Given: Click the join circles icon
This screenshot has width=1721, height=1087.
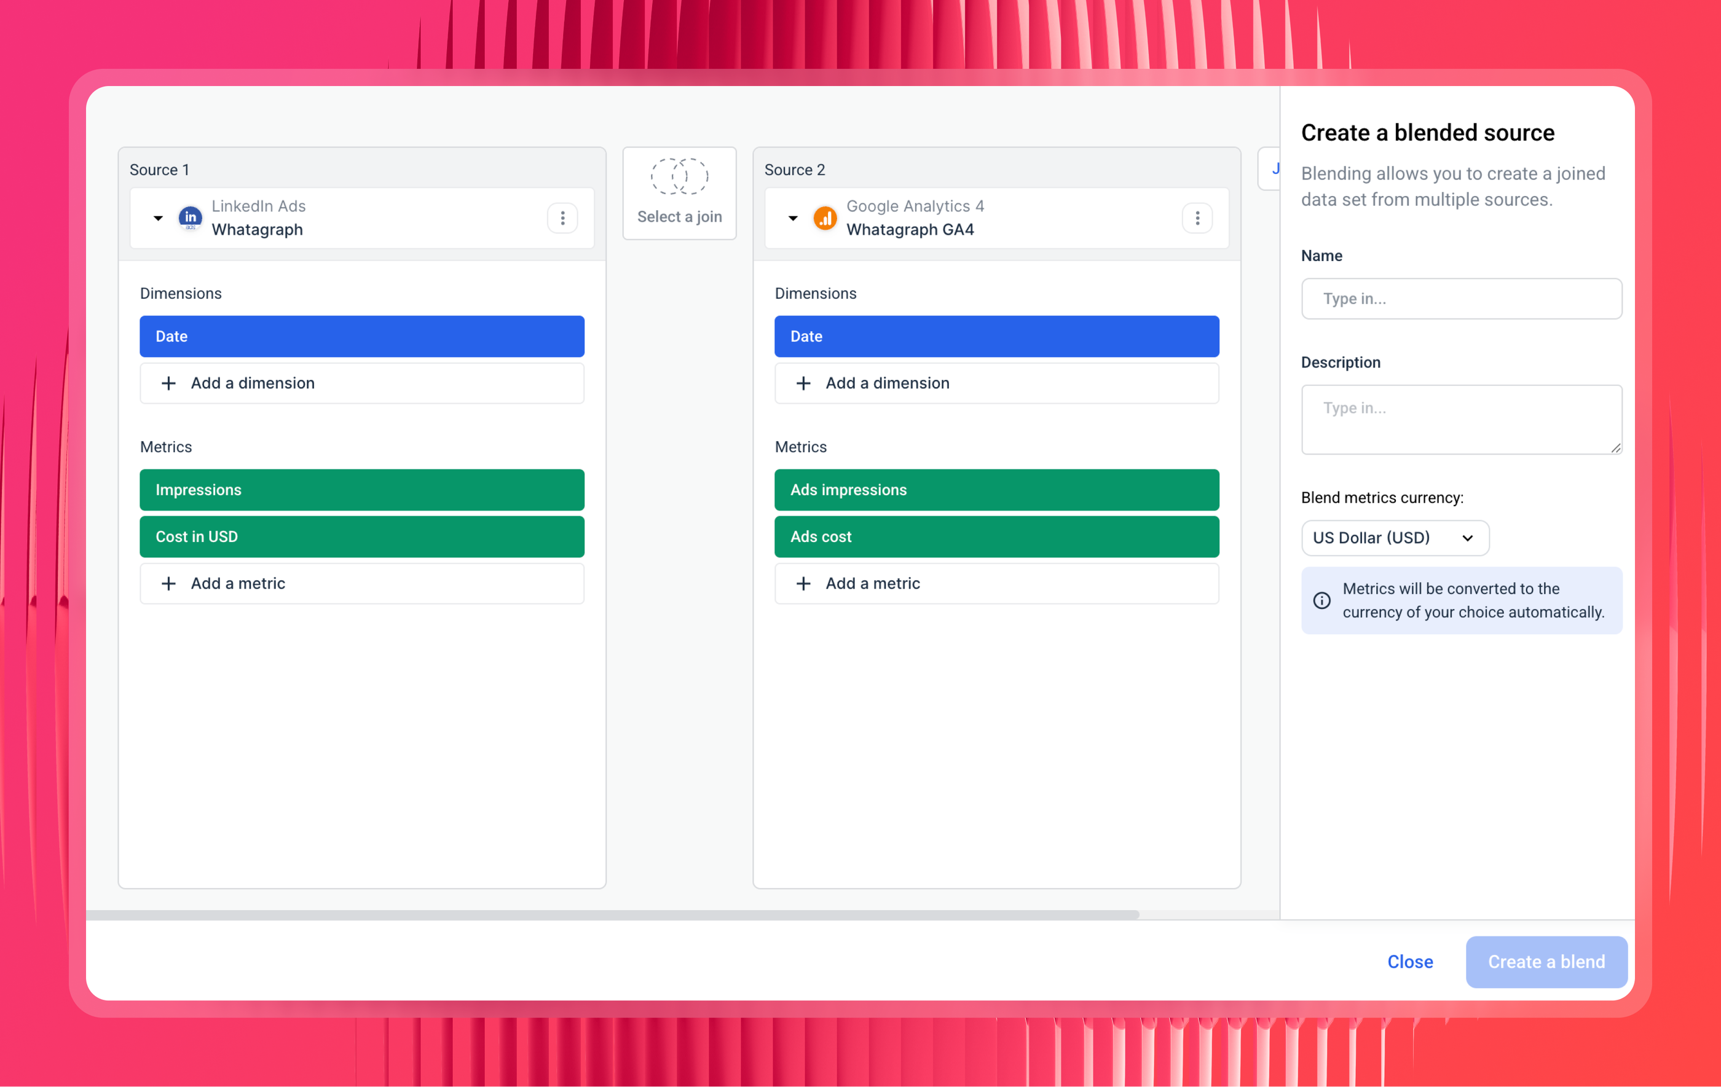Looking at the screenshot, I should click(x=679, y=176).
